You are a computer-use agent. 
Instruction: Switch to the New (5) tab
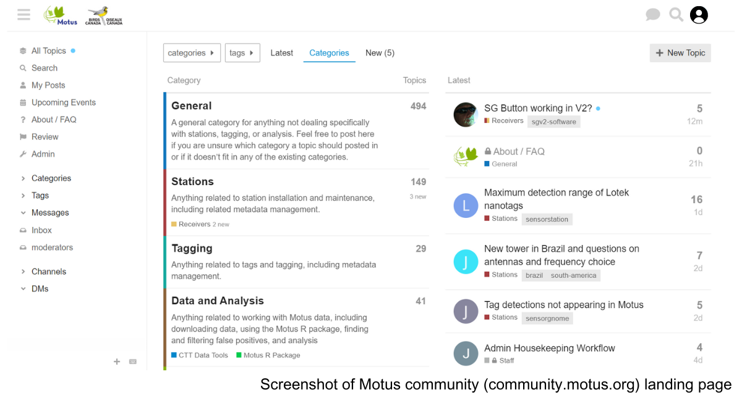[x=380, y=53]
